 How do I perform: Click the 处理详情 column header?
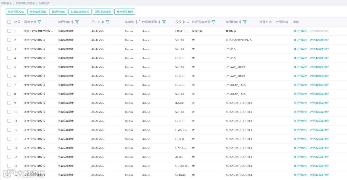tap(282, 22)
